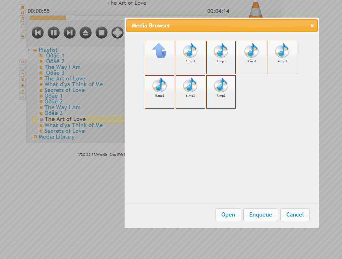The width and height of the screenshot is (342, 259).
Task: Click the Playlist open-folder icon
Action: pyautogui.click(x=35, y=50)
